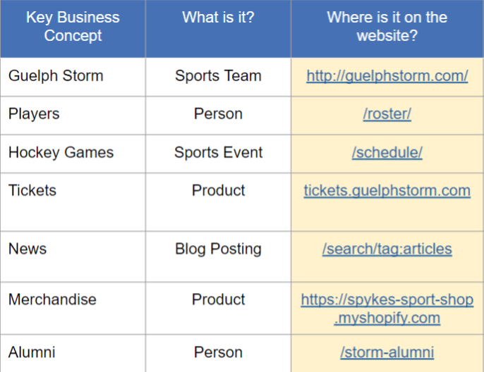The width and height of the screenshot is (484, 372).
Task: Follow the tickets.guelphstorm.com link
Action: click(387, 191)
